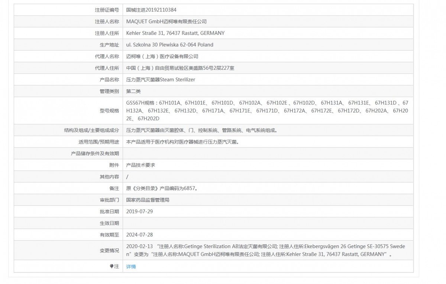Select the remark text mentioning code 6857

(x=162, y=188)
